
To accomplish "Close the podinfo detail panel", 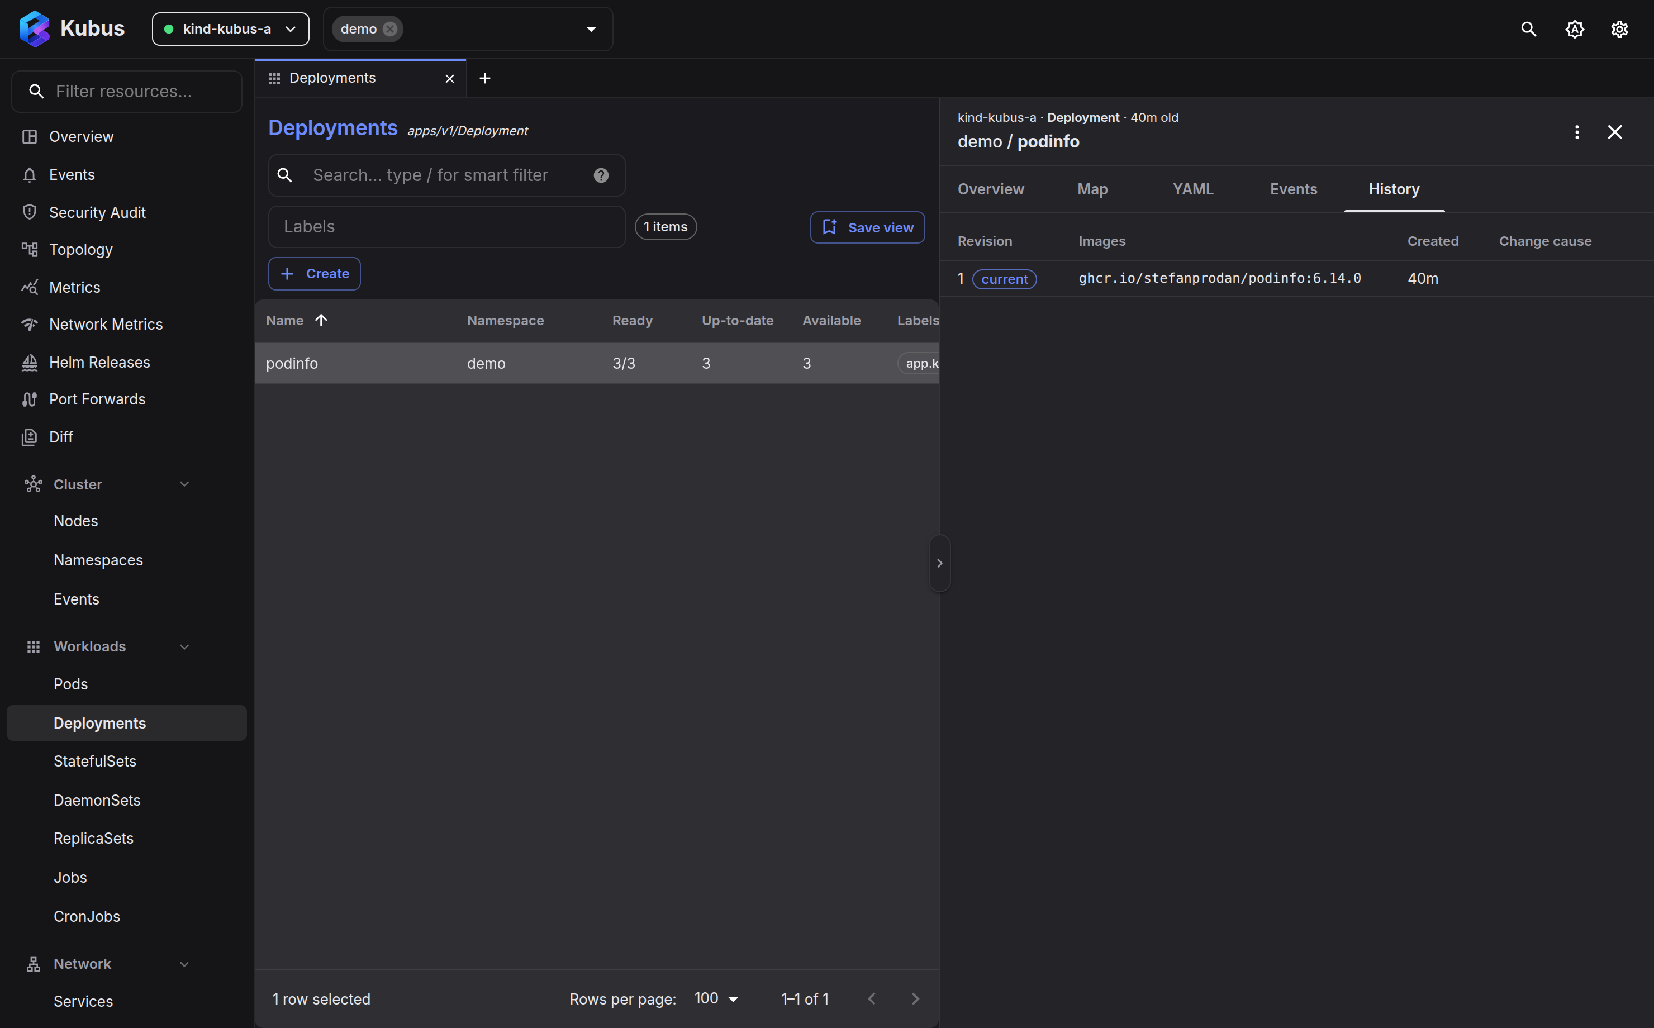I will coord(1614,132).
